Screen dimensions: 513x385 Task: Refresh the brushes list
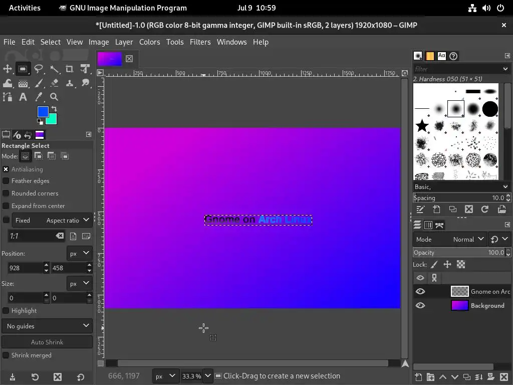(x=485, y=209)
